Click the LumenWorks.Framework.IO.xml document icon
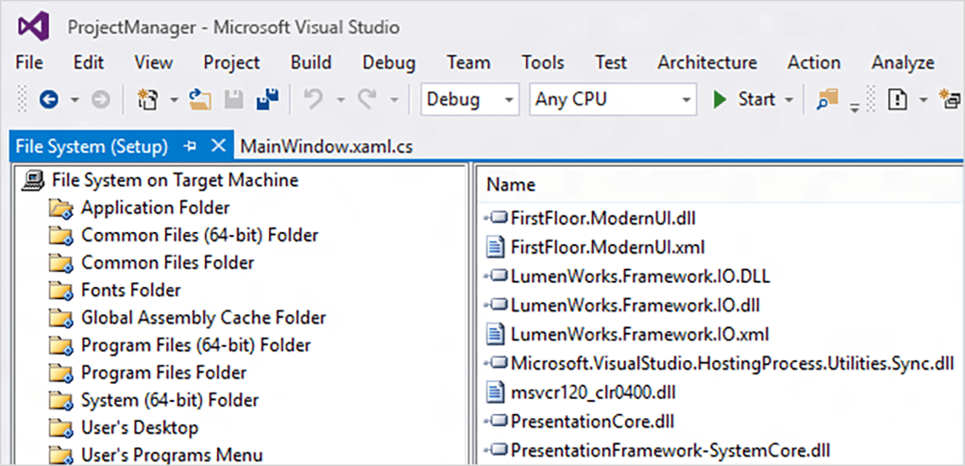The image size is (965, 466). [496, 335]
